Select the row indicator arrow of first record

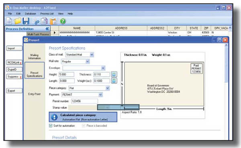tap(55, 32)
